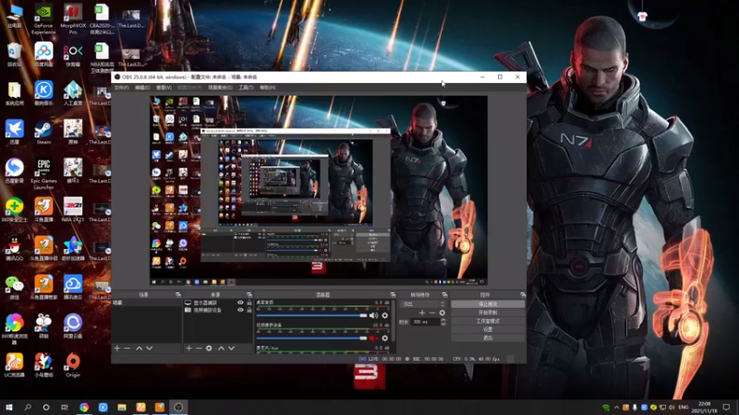Image resolution: width=739 pixels, height=415 pixels.
Task: Pop out the Audio Mixer dock panel
Action: [393, 294]
